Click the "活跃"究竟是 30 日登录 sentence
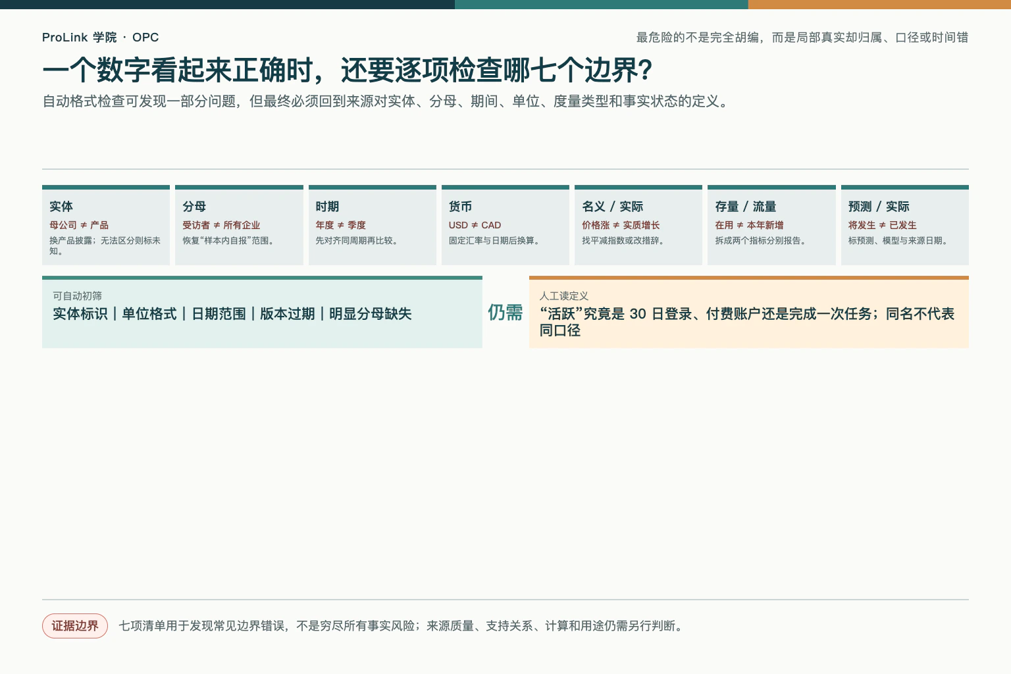The height and width of the screenshot is (674, 1011). (x=747, y=323)
